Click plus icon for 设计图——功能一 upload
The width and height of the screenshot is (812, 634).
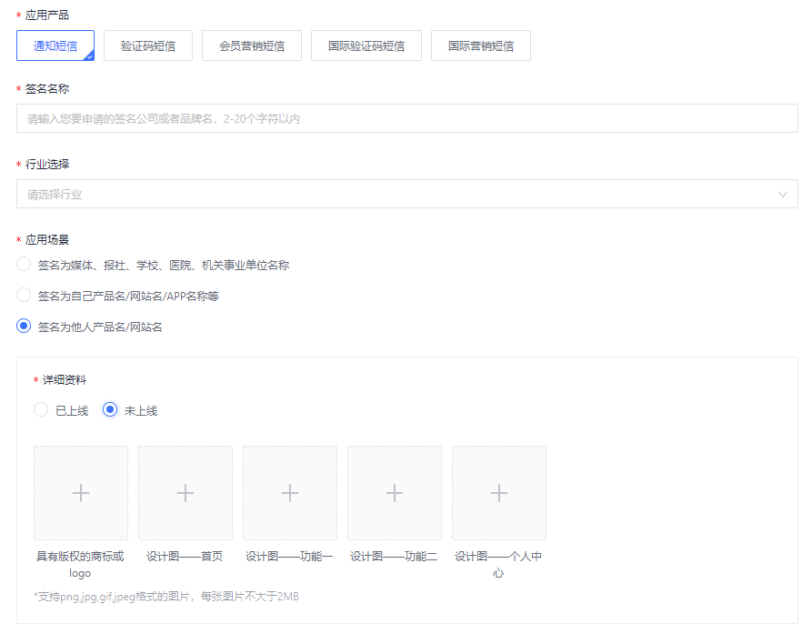[290, 493]
